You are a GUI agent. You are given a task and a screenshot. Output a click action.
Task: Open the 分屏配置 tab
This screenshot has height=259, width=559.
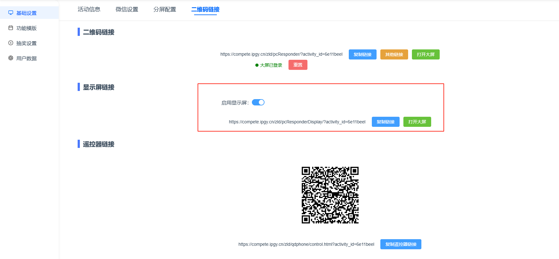pos(165,9)
